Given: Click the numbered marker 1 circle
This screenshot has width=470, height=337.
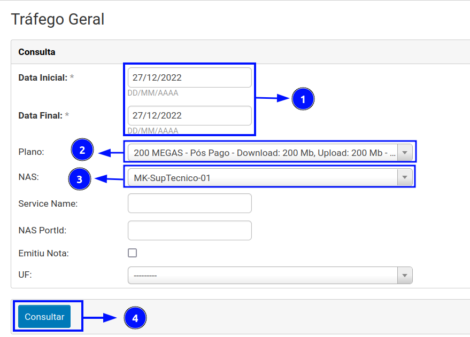Looking at the screenshot, I should 303,99.
